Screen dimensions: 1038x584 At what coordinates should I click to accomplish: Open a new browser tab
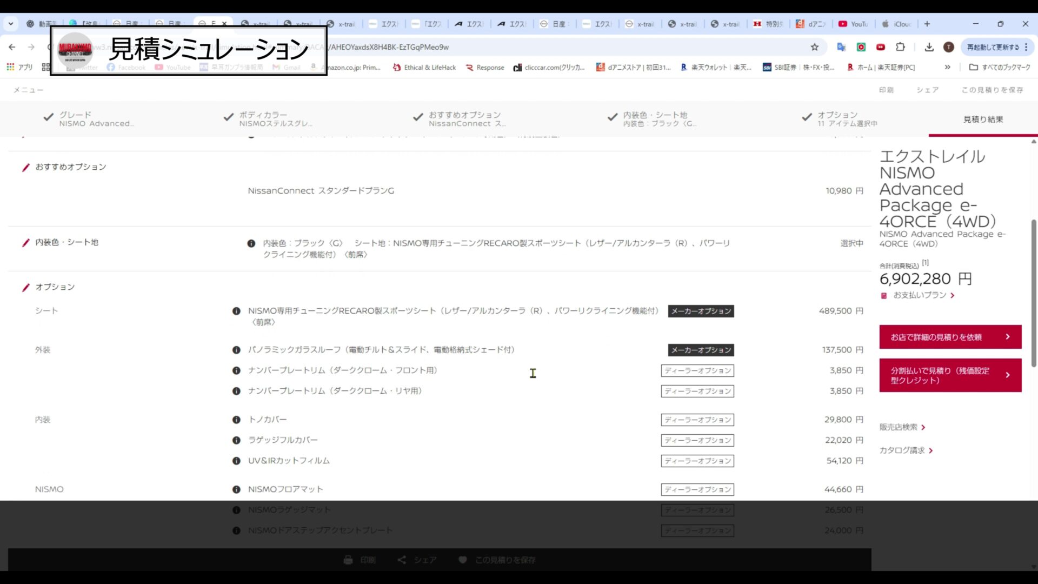pos(927,24)
